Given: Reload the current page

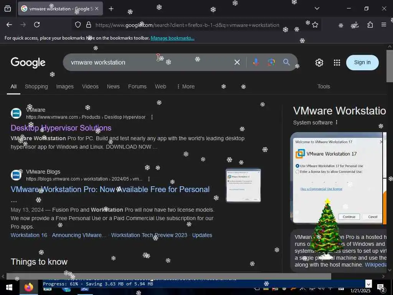Looking at the screenshot, I should (37, 25).
